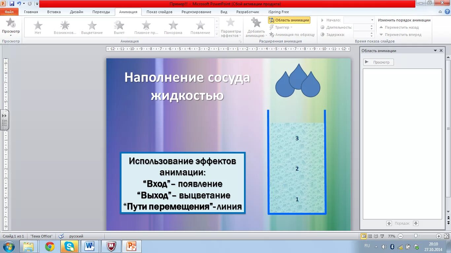This screenshot has height=253, width=451.
Task: Expand the collapsed slides panel handle
Action: (x=4, y=120)
